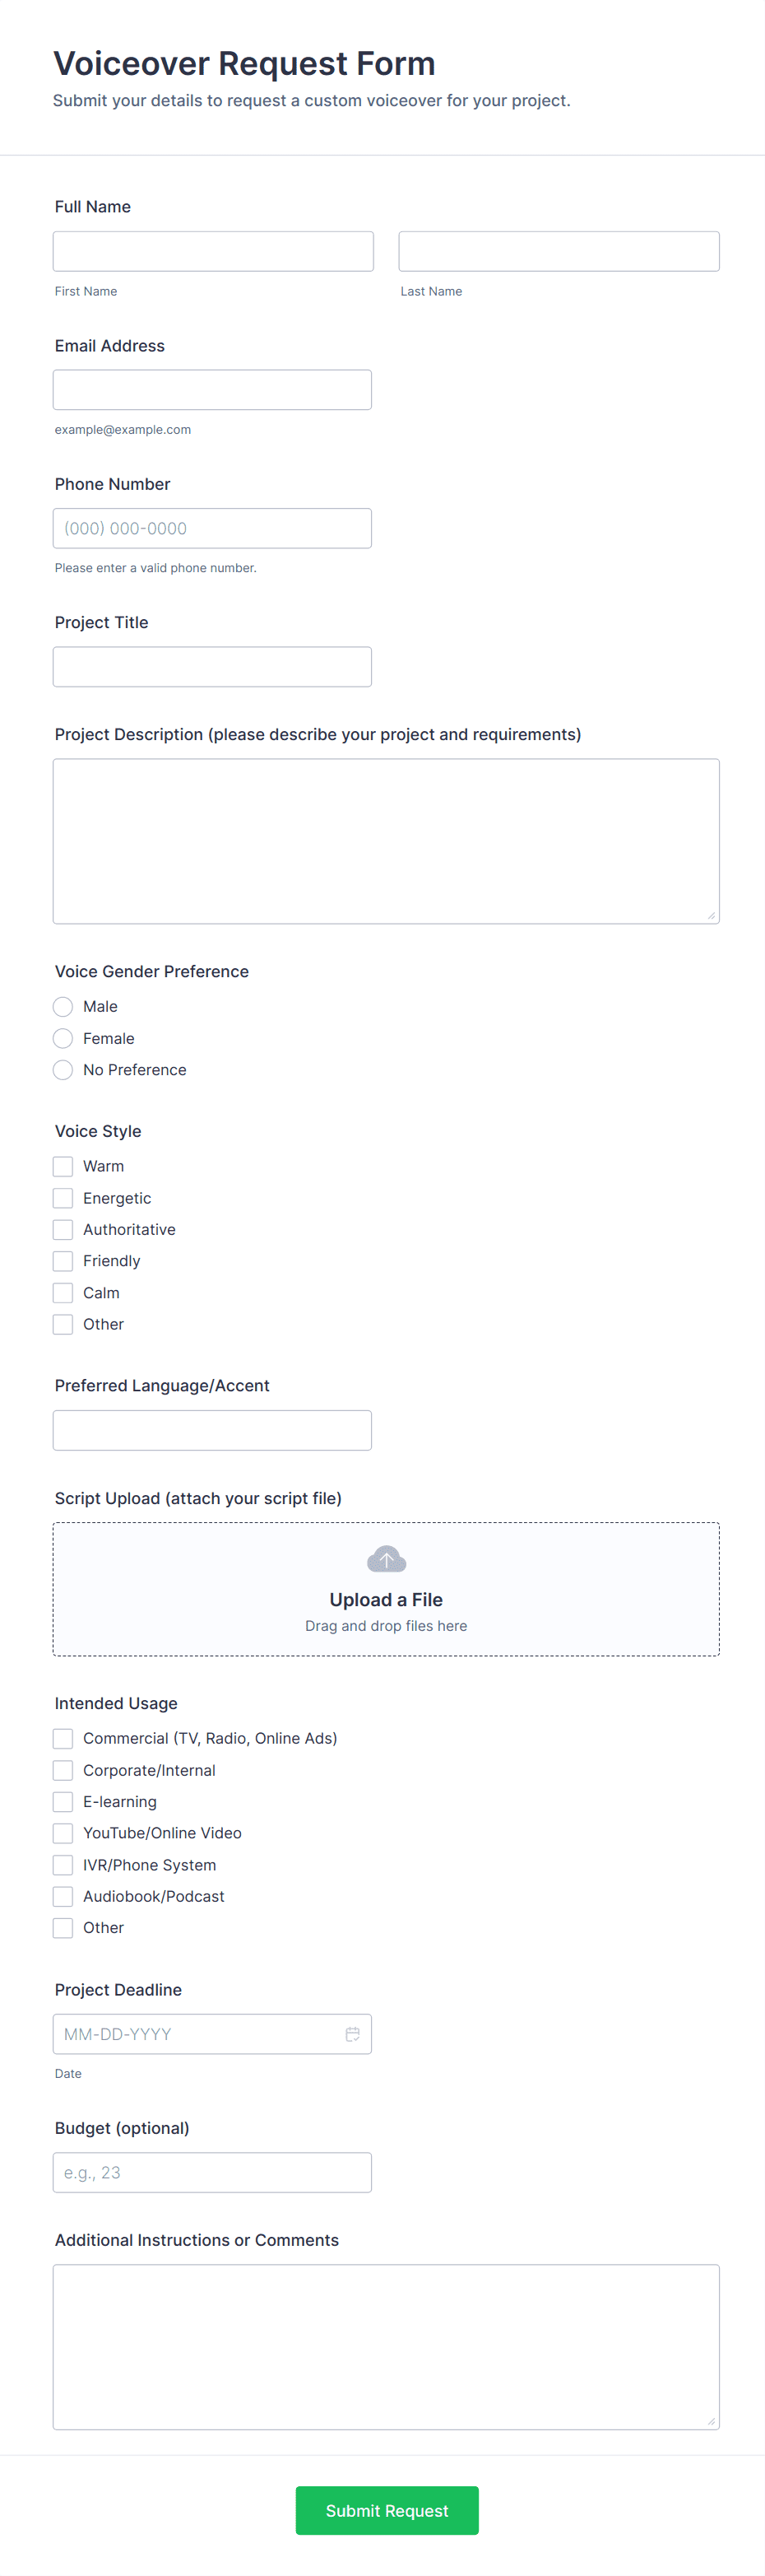Click the Project Description text area
Image resolution: width=765 pixels, height=2576 pixels.
[x=386, y=841]
